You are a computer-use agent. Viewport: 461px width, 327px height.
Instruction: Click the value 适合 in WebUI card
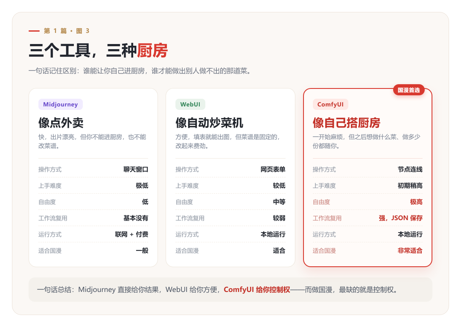279,251
